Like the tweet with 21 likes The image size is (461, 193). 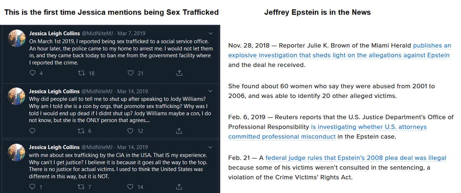tap(131, 73)
